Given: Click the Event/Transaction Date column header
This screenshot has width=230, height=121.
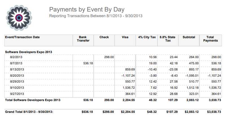Looking at the screenshot, I should tap(23, 37).
